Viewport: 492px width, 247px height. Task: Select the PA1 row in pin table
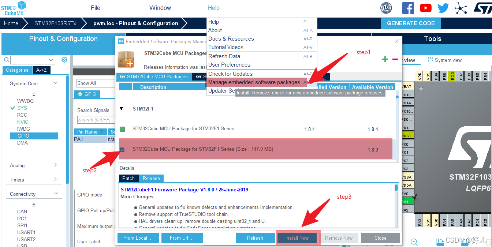[x=94, y=139]
